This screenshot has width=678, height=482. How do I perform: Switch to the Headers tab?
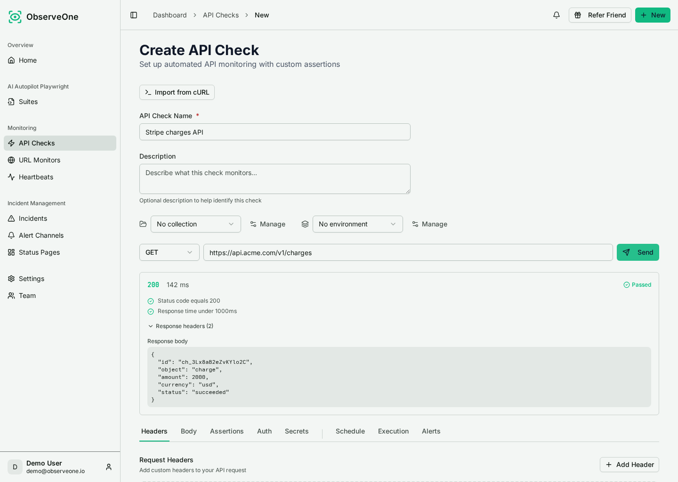click(x=154, y=431)
